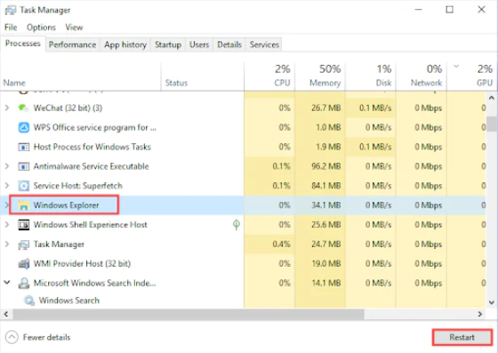Switch to the Services tab
The image size is (498, 353).
pos(264,44)
